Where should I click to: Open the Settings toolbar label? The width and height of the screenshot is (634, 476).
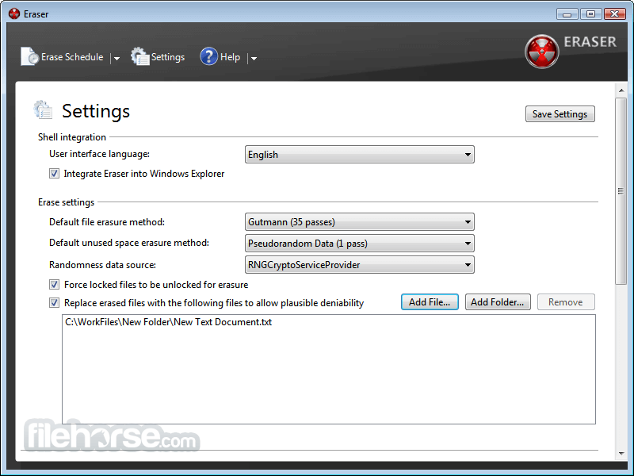click(x=168, y=57)
